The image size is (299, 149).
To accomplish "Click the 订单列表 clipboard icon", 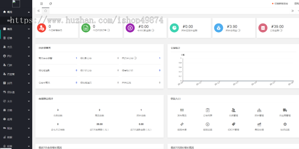I will click(x=207, y=110).
